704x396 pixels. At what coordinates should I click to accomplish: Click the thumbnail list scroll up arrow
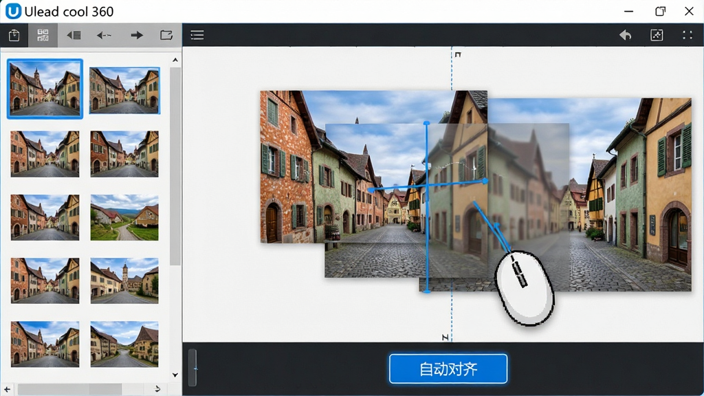pos(175,60)
